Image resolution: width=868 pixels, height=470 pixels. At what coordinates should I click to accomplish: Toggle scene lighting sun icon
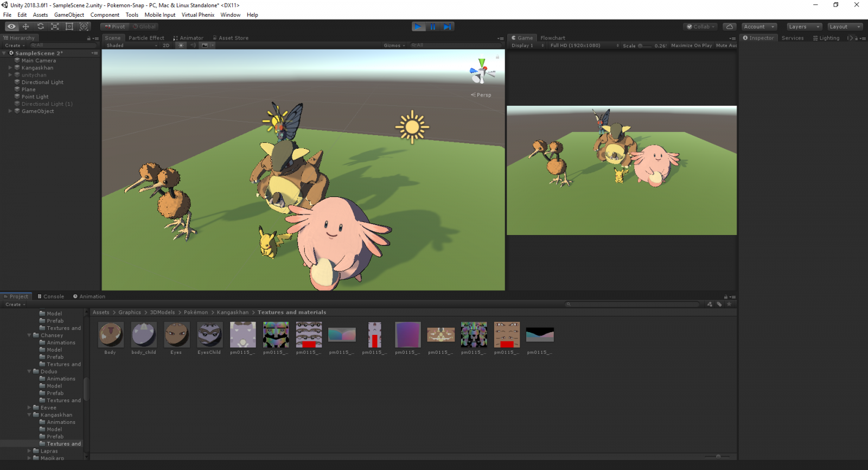(x=181, y=46)
